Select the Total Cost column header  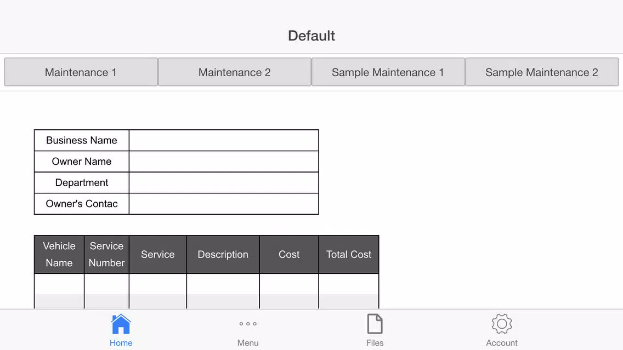coord(349,255)
